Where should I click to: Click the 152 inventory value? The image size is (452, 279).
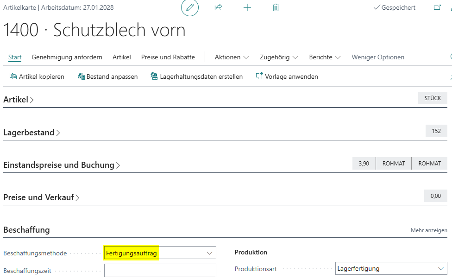436,131
